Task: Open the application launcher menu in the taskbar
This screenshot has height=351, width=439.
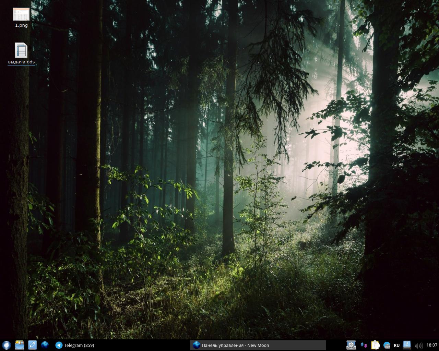Action: coord(6,345)
